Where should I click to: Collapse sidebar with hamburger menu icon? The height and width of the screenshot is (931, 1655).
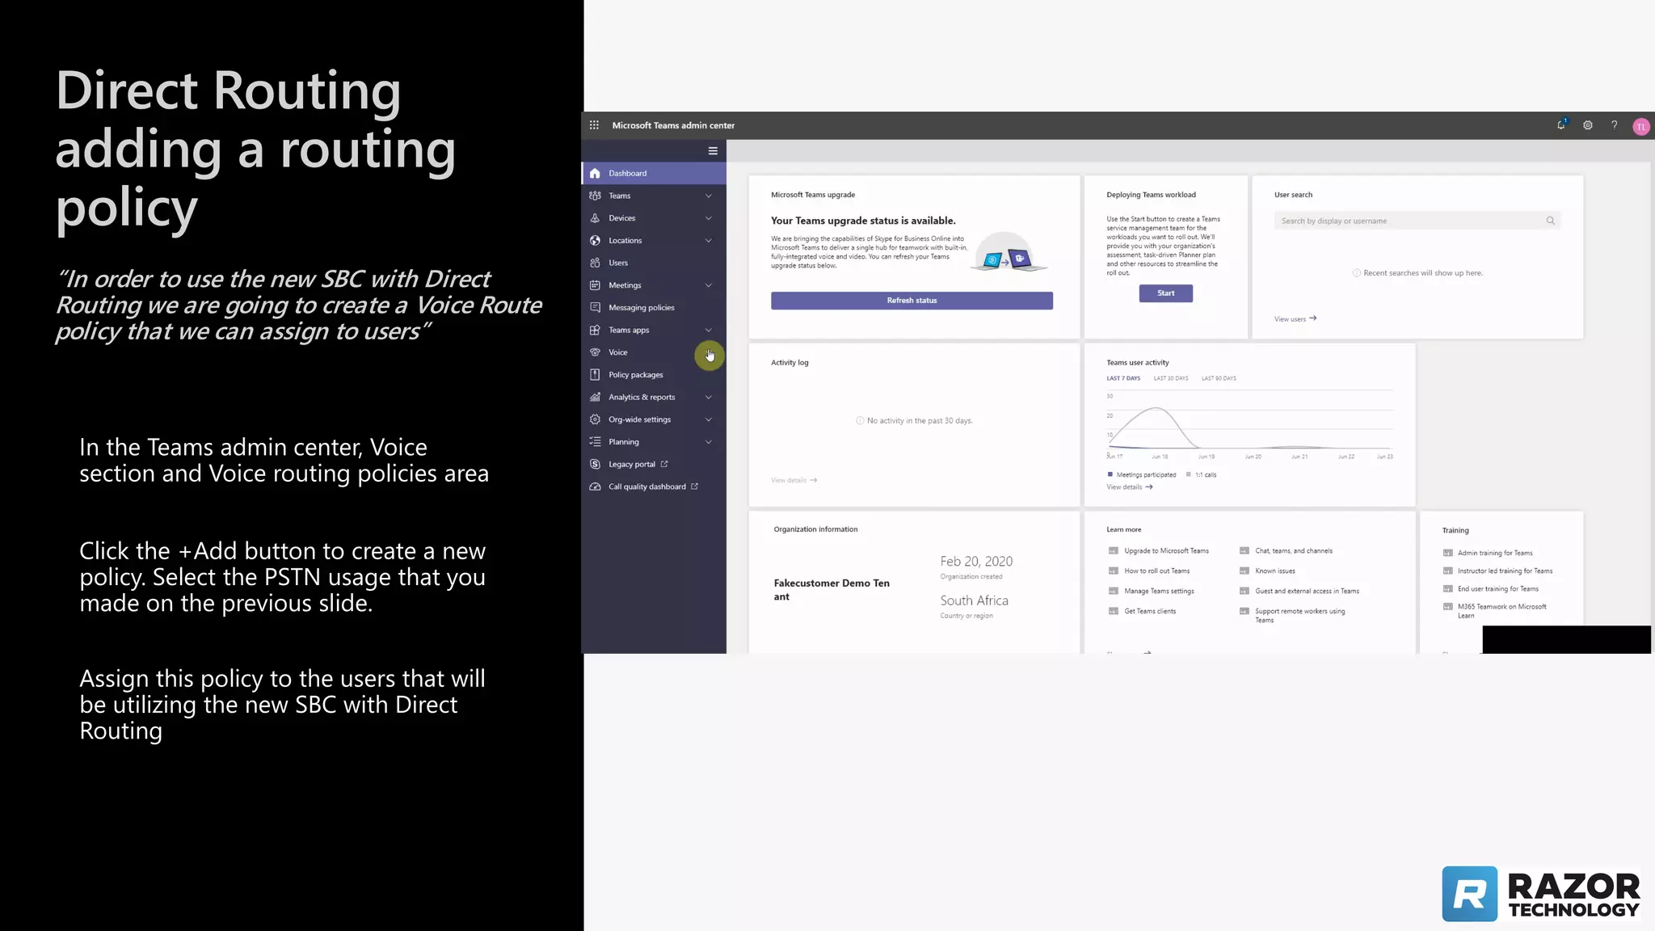[x=713, y=151]
